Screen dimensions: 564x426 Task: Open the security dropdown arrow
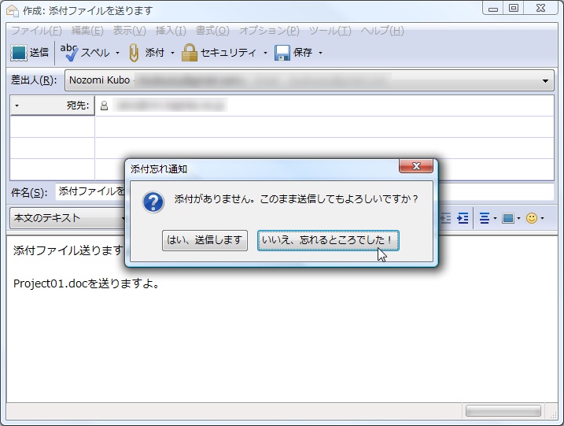coord(265,53)
